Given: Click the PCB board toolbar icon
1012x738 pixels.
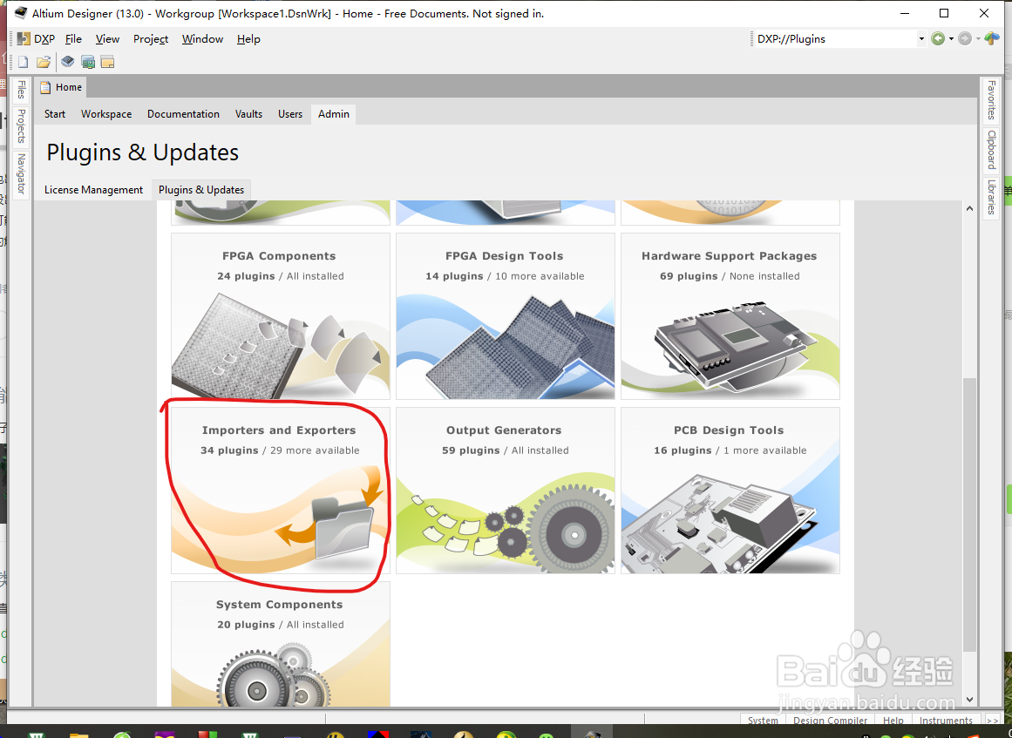Looking at the screenshot, I should [88, 62].
